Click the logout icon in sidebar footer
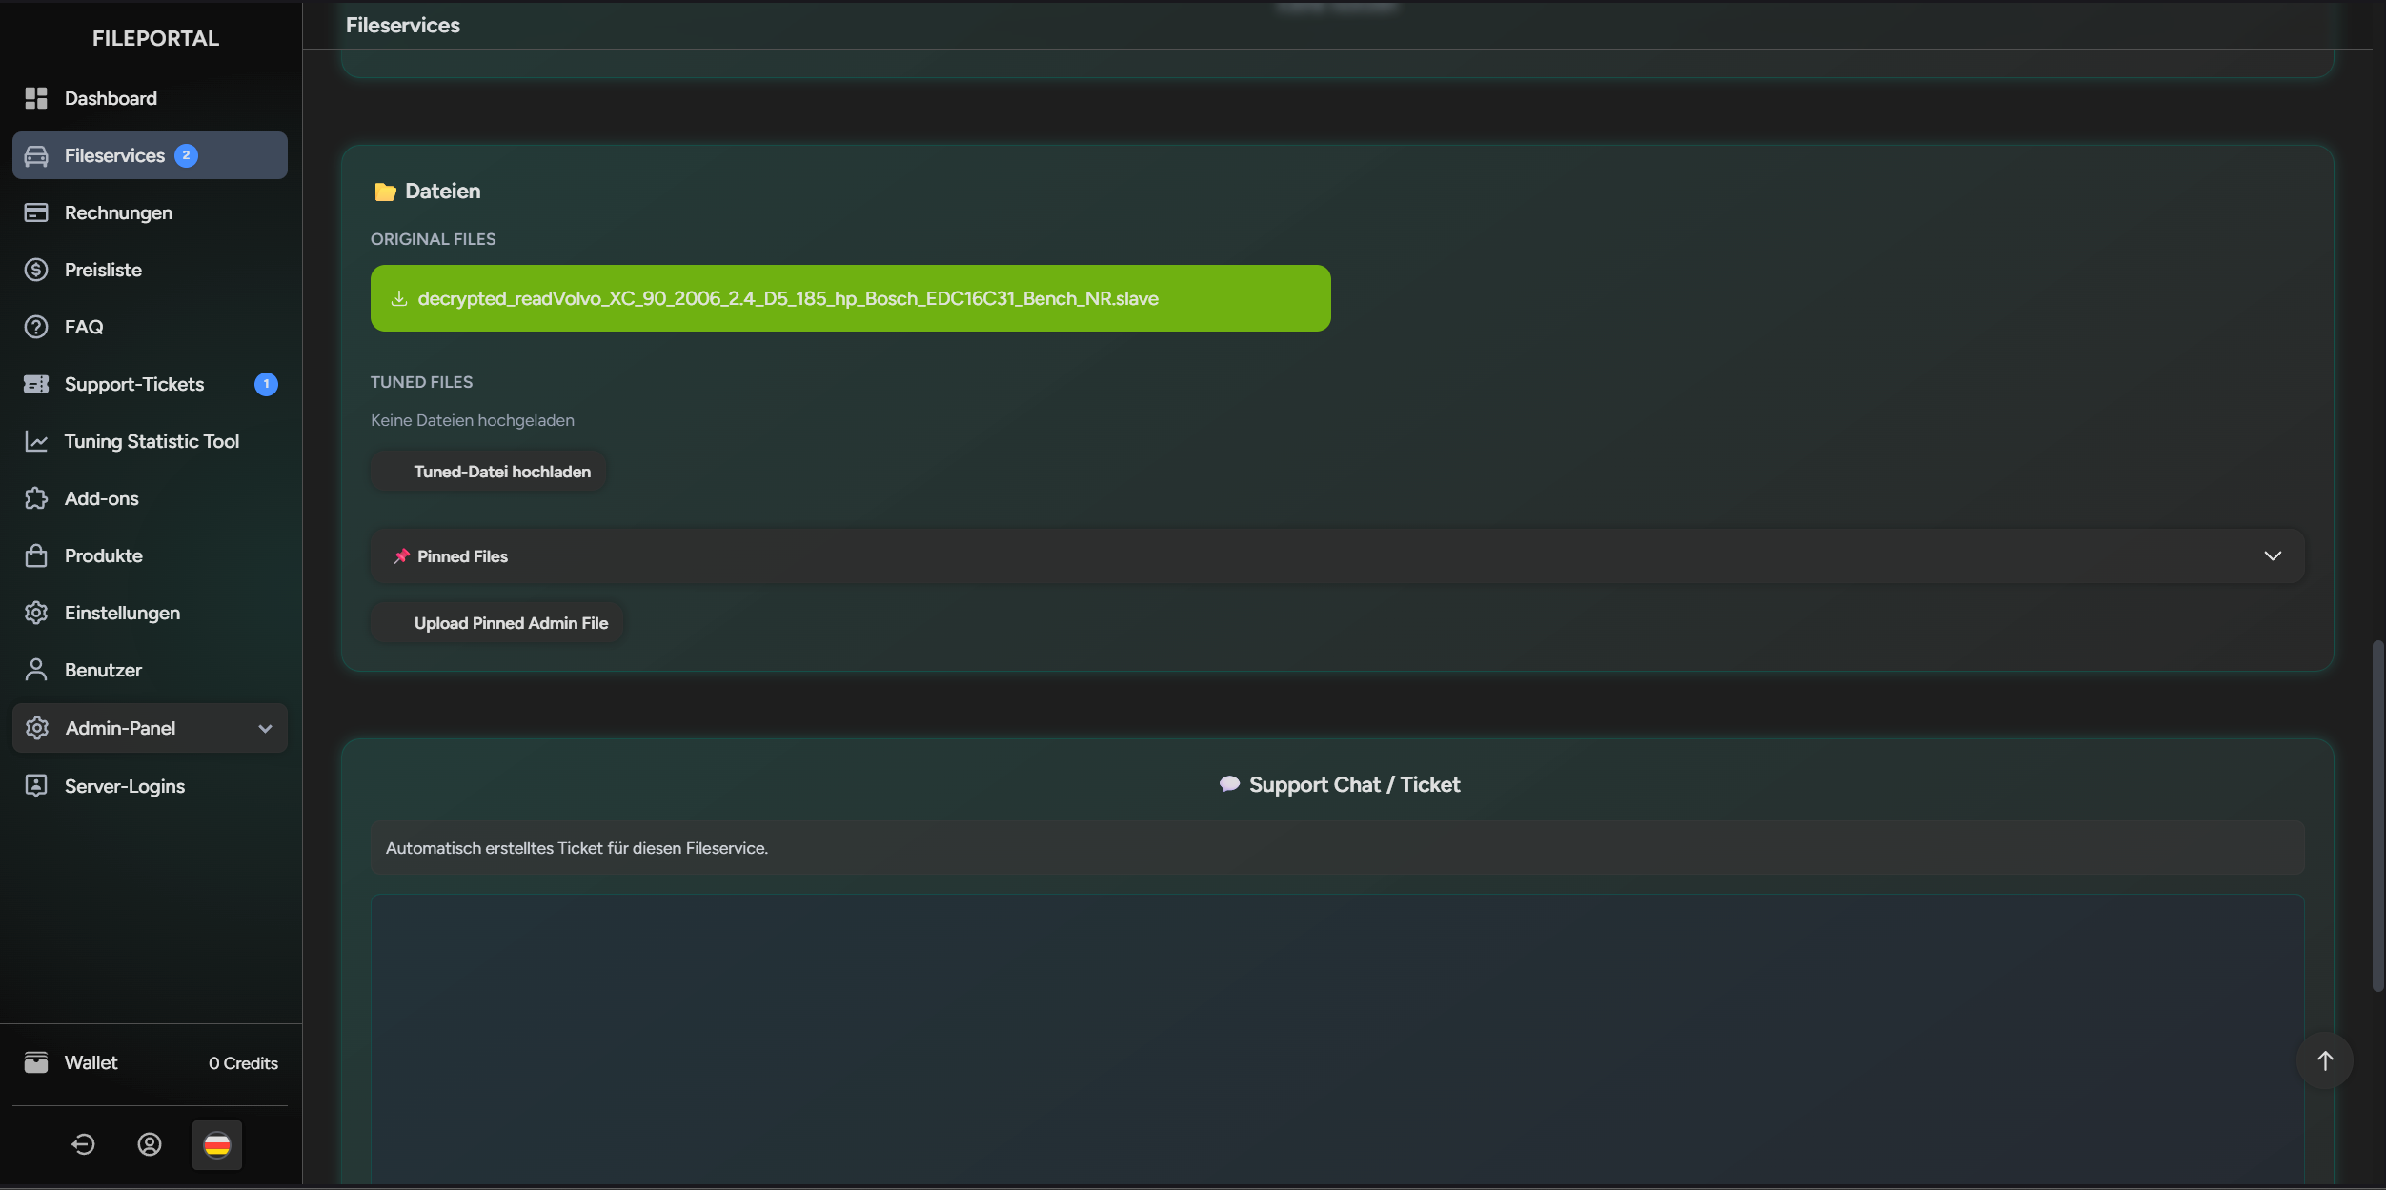2386x1190 pixels. [83, 1144]
